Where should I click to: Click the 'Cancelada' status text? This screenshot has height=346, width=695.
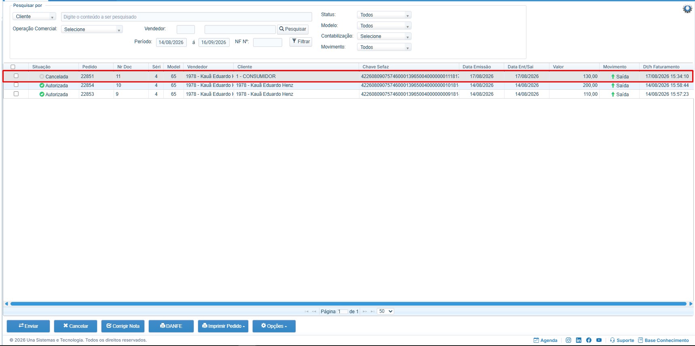(x=57, y=77)
